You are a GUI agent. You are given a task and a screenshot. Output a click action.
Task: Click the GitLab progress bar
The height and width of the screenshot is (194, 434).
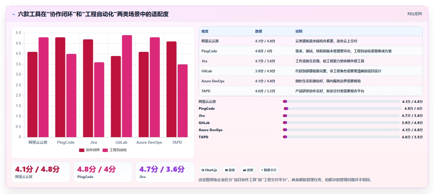(341, 123)
